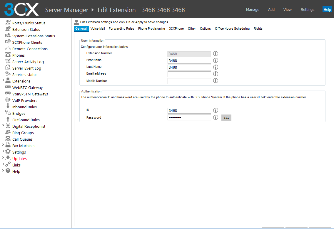
Task: Reveal password with the asterisks button
Action: click(x=226, y=118)
